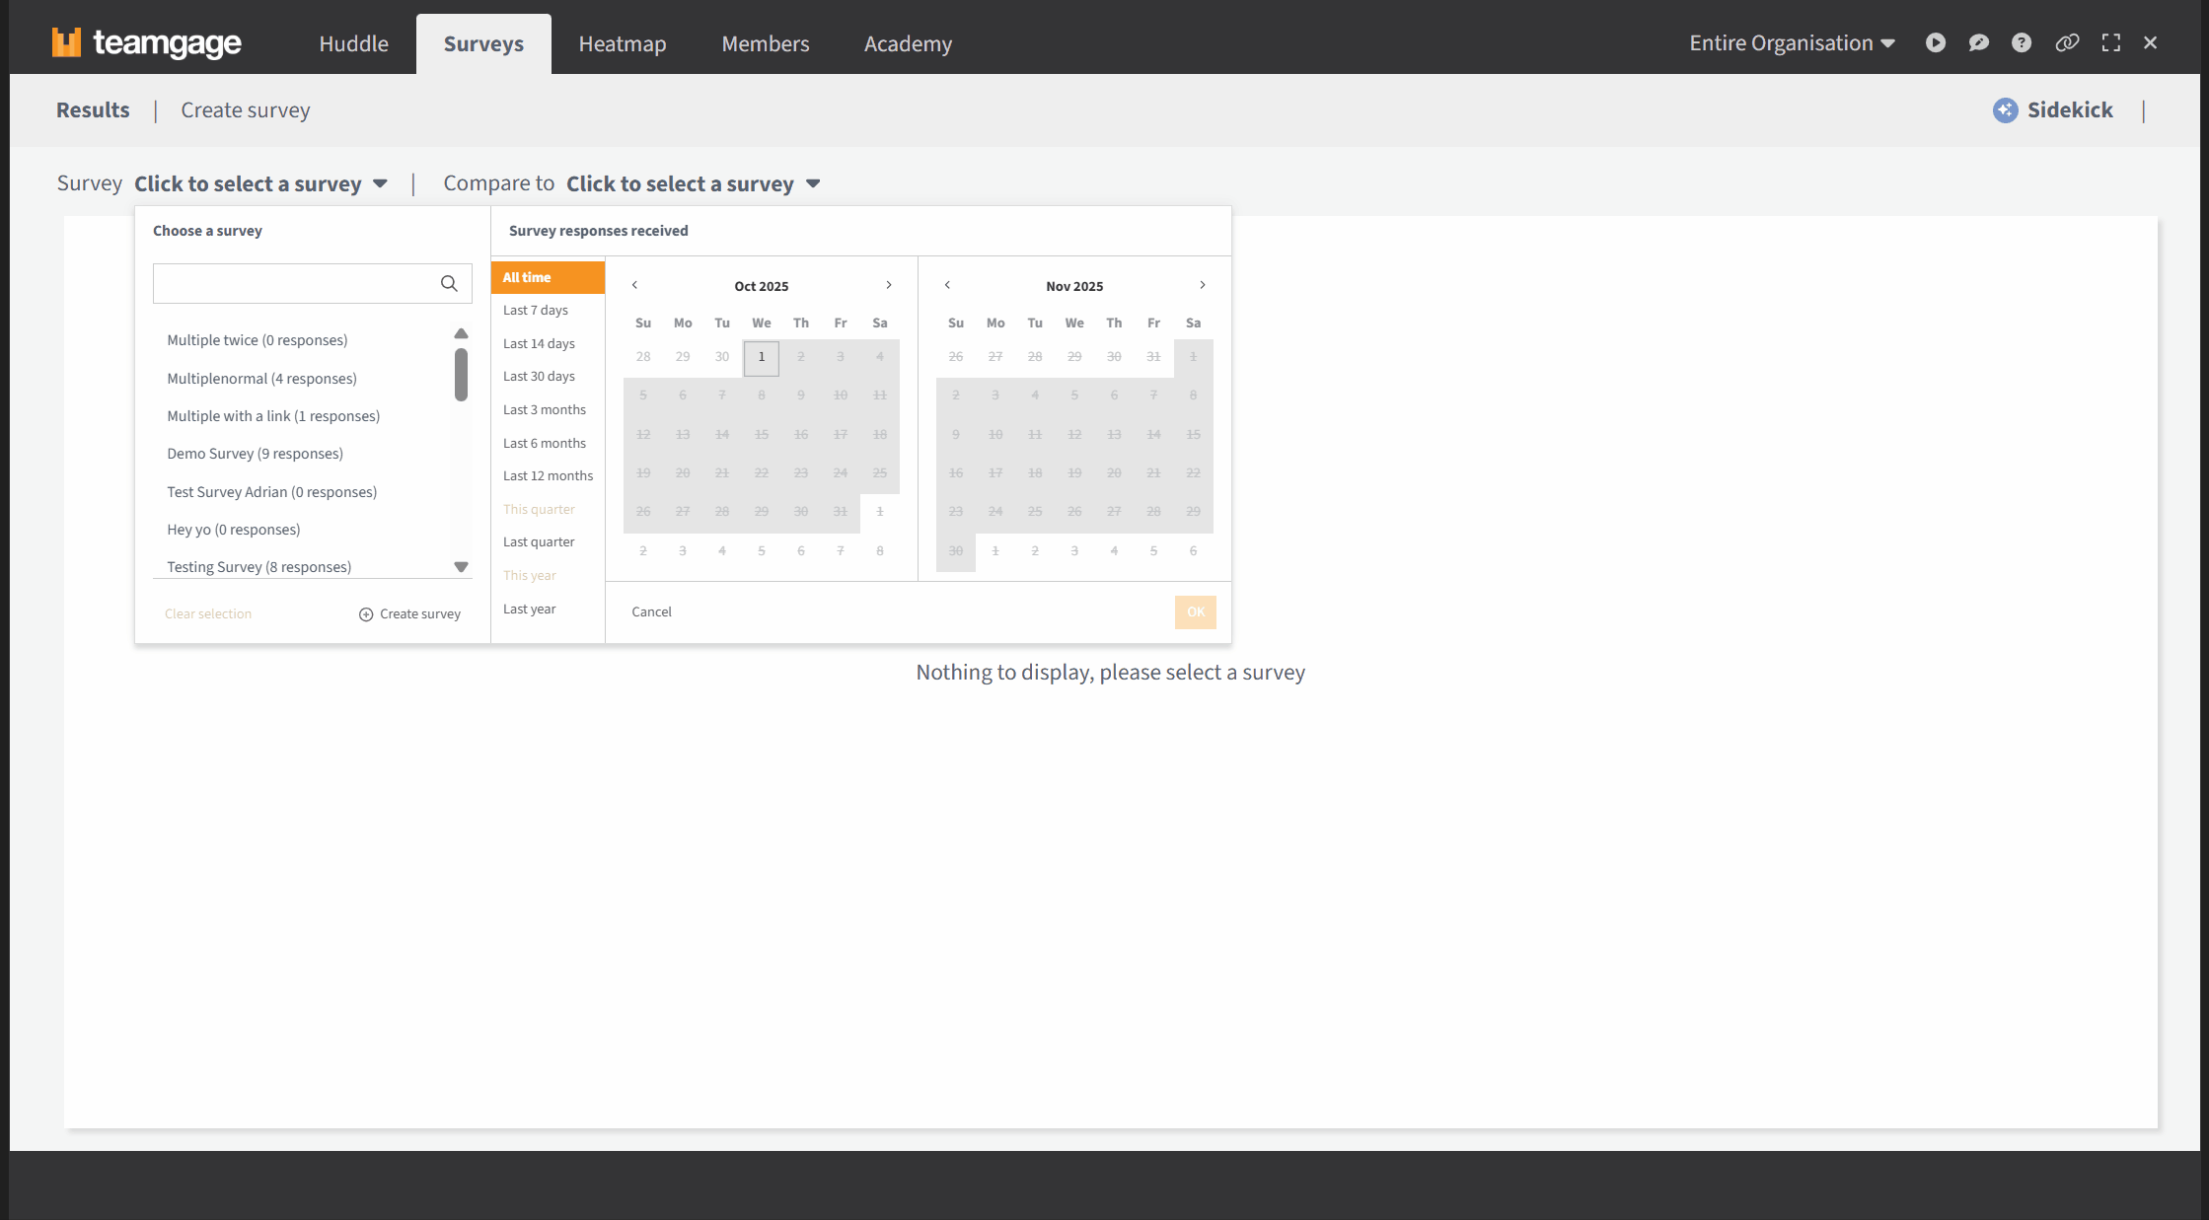The image size is (2209, 1220).
Task: Click the search magnifier icon
Action: pyautogui.click(x=449, y=284)
